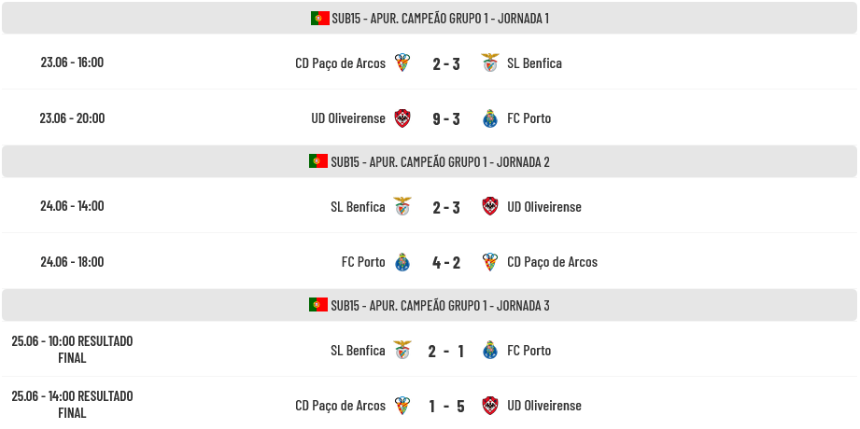Click Portugal flag in Jornada 2 header
This screenshot has width=860, height=429.
pyautogui.click(x=318, y=161)
